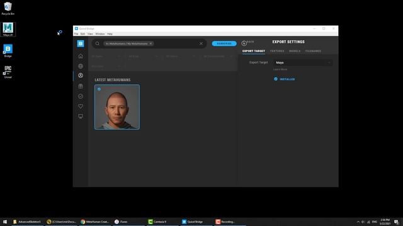
Task: Expand the fourth filter dropdown in the filter row
Action: pyautogui.click(x=217, y=56)
